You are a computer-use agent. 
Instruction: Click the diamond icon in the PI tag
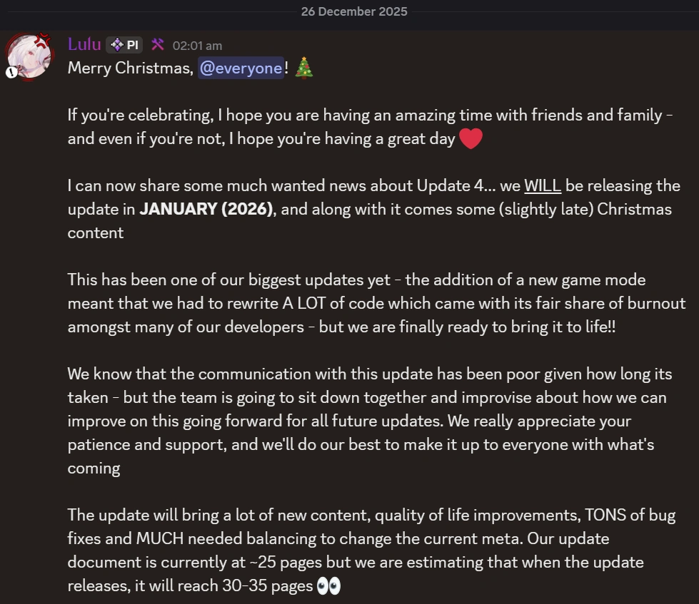(116, 45)
